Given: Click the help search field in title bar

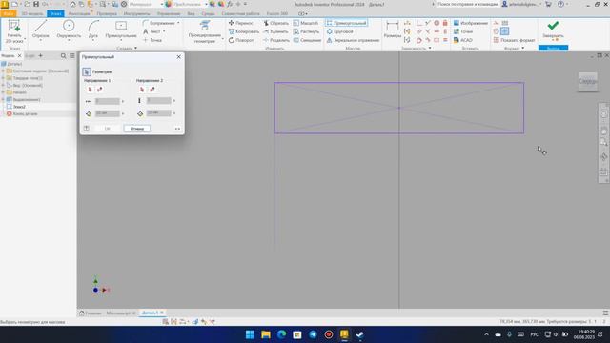Looking at the screenshot, I should [x=467, y=4].
